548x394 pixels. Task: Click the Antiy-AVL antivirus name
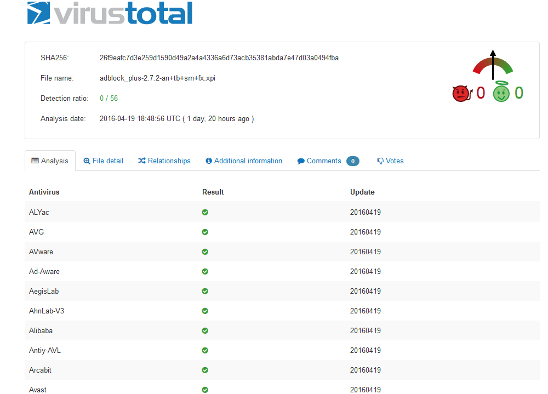point(45,350)
